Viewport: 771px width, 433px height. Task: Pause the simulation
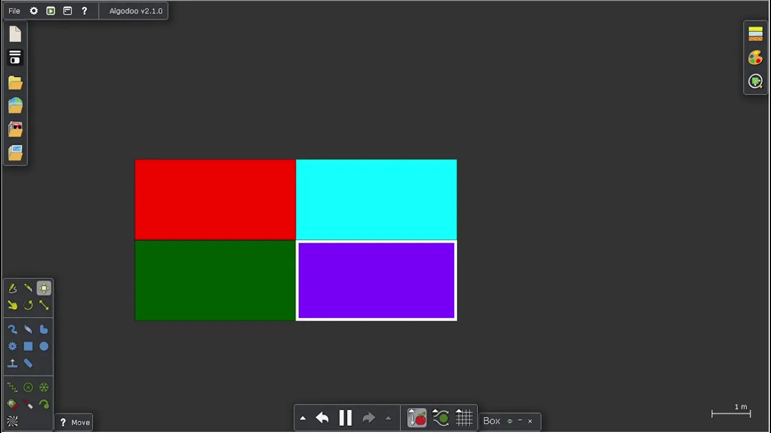click(x=345, y=418)
